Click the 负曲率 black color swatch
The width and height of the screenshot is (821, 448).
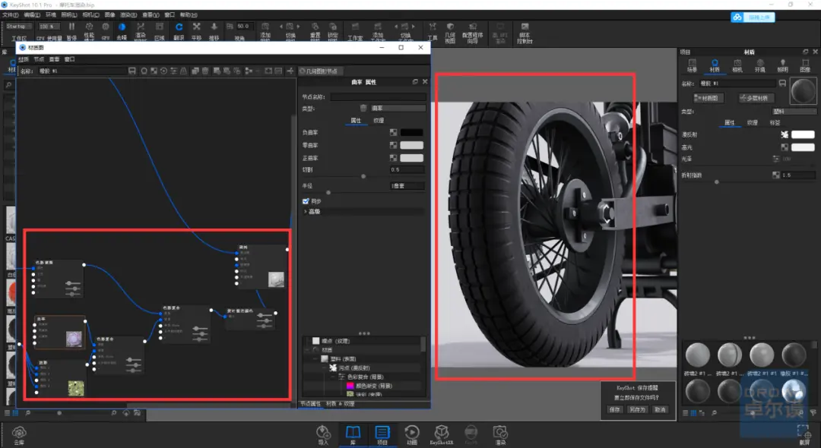[411, 132]
